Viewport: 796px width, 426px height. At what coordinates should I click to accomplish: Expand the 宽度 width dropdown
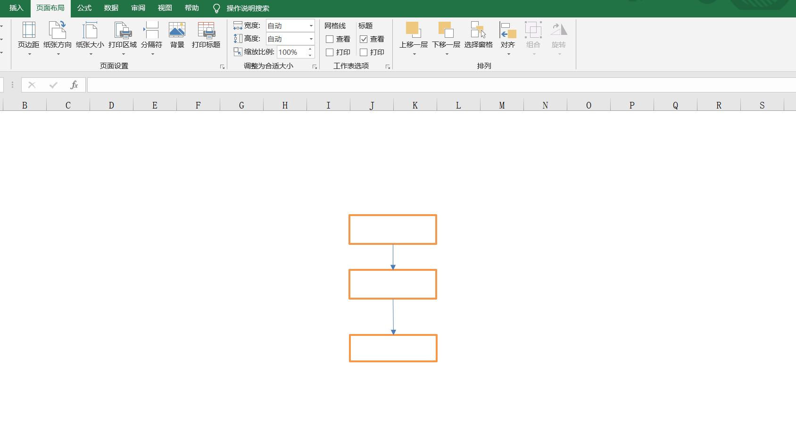311,26
